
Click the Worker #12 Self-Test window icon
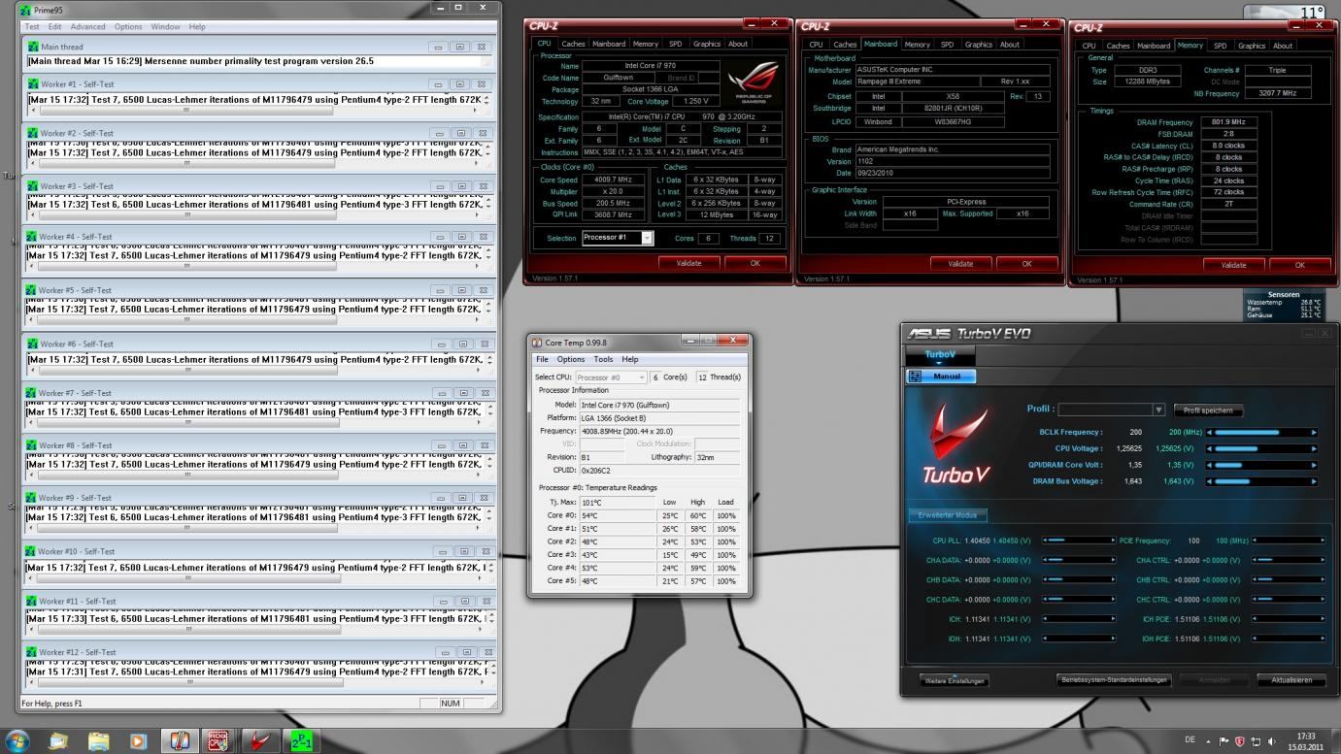click(x=32, y=652)
